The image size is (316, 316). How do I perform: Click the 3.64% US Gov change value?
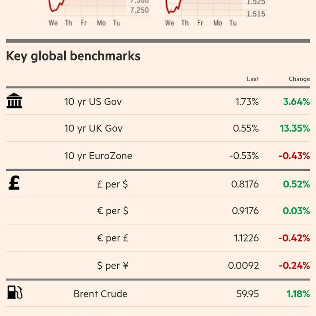296,102
